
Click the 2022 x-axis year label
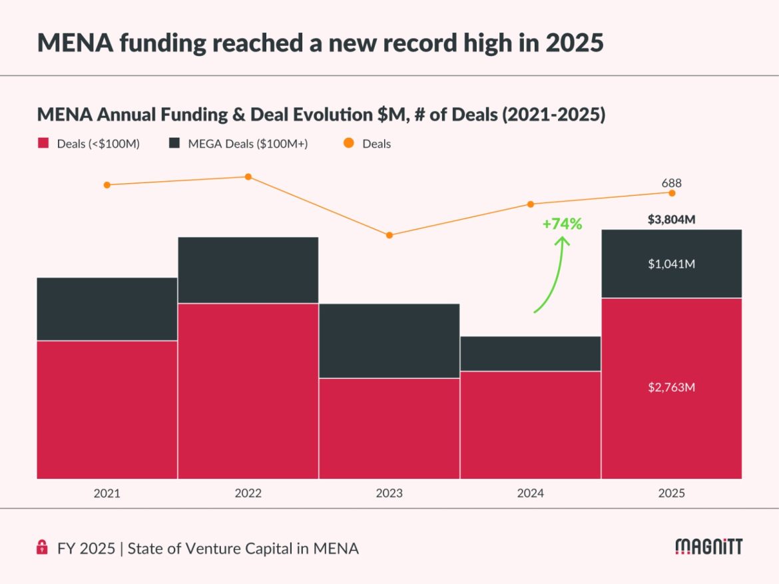pos(248,493)
